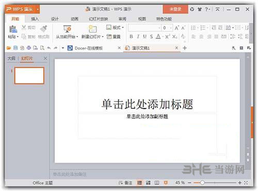Click the zoom slider handle
This screenshot has width=258, height=191.
tap(202, 183)
